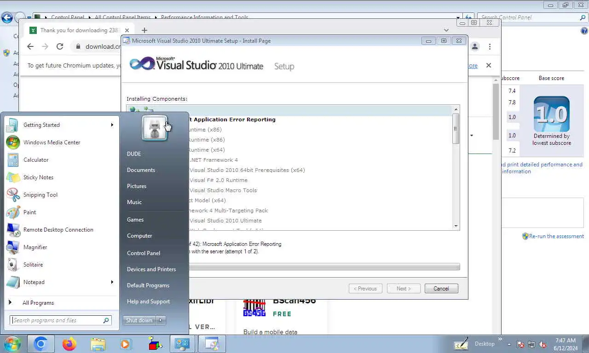Open Windows Media Player taskbar icon

coord(125,344)
